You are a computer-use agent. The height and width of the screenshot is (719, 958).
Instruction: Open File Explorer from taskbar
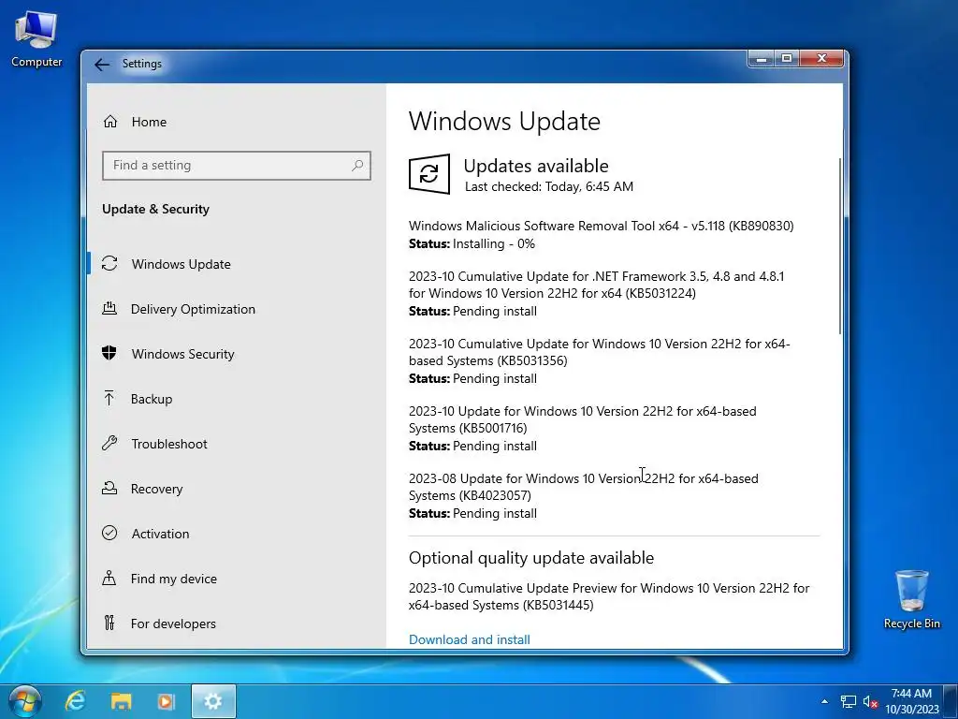121,701
